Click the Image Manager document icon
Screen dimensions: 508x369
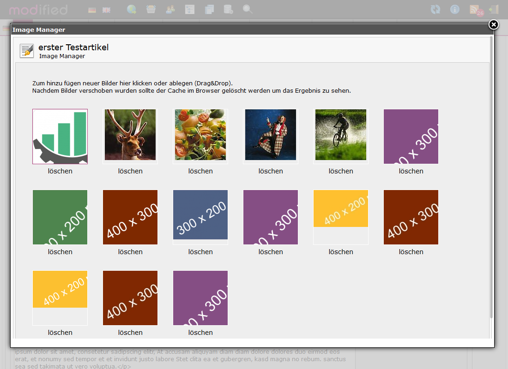pos(26,51)
